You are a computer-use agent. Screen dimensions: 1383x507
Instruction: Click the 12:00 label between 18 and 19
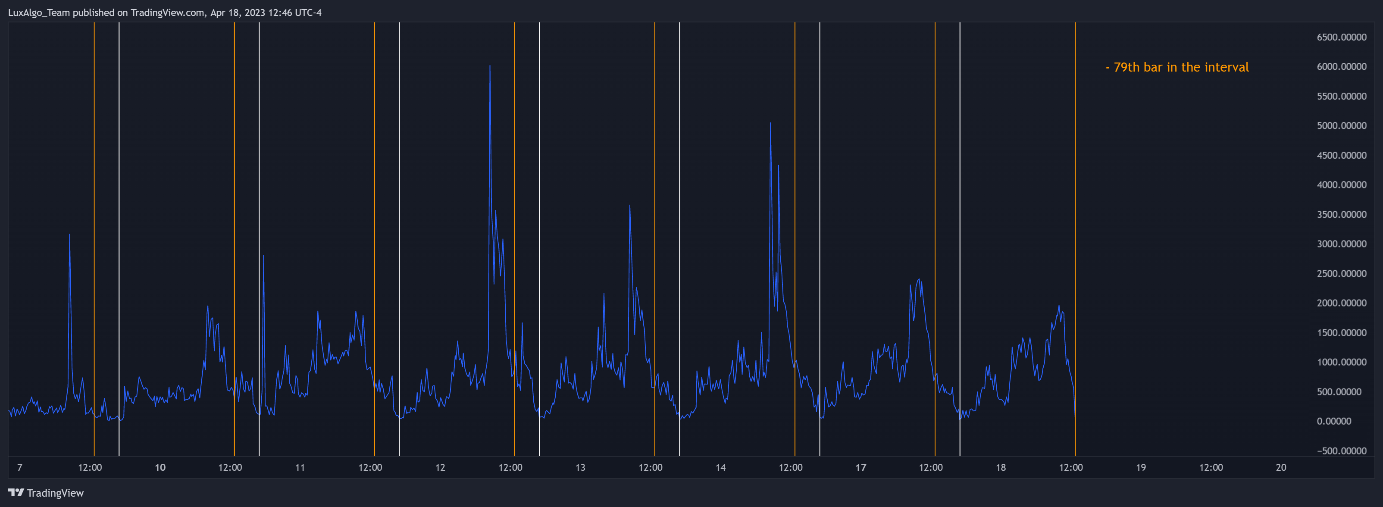[x=1071, y=467]
